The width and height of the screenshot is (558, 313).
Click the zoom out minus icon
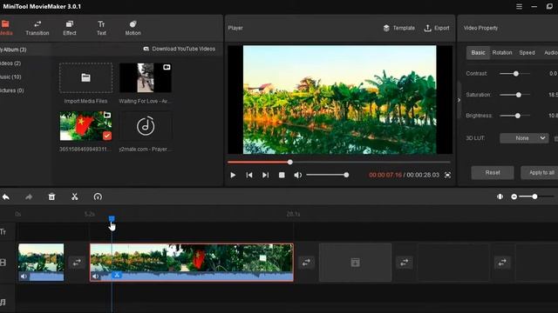tap(514, 196)
